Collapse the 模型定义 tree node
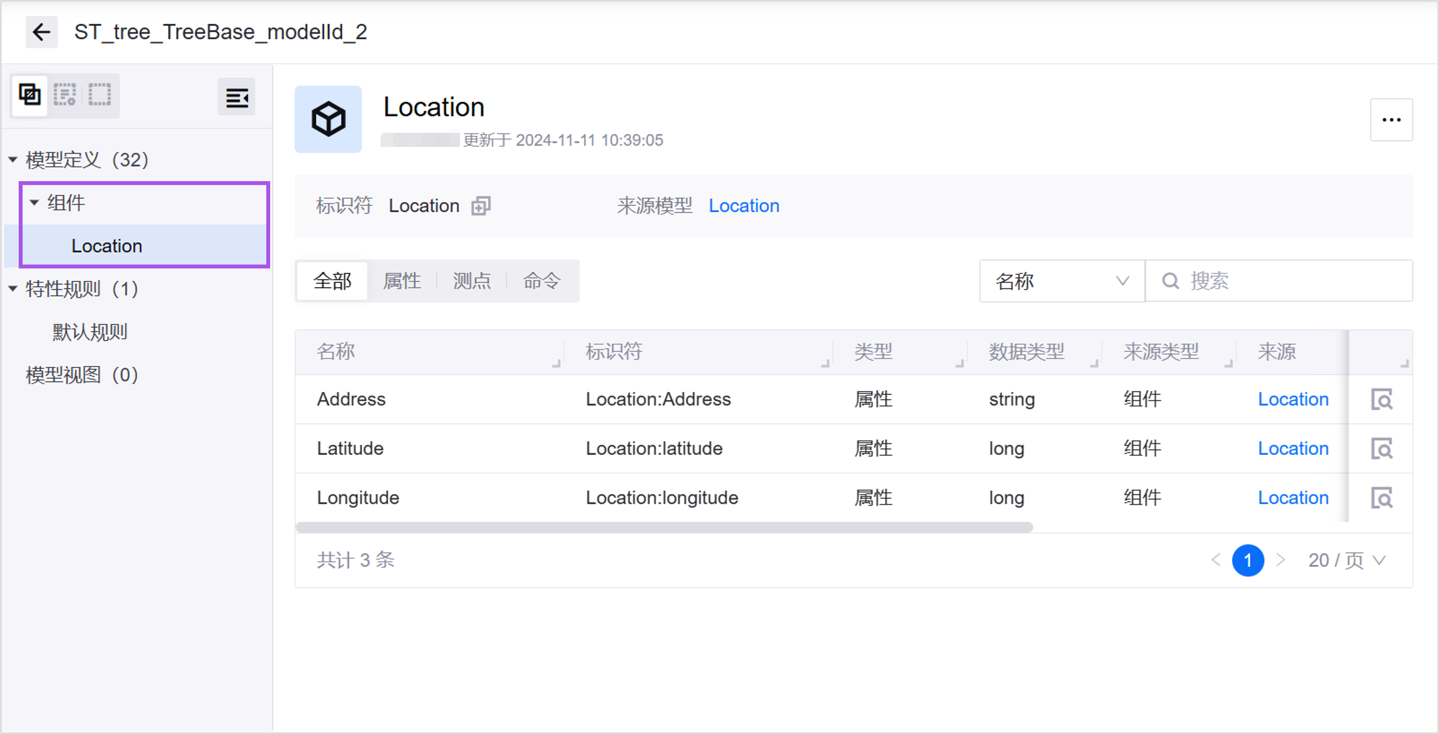The image size is (1439, 734). coord(13,160)
